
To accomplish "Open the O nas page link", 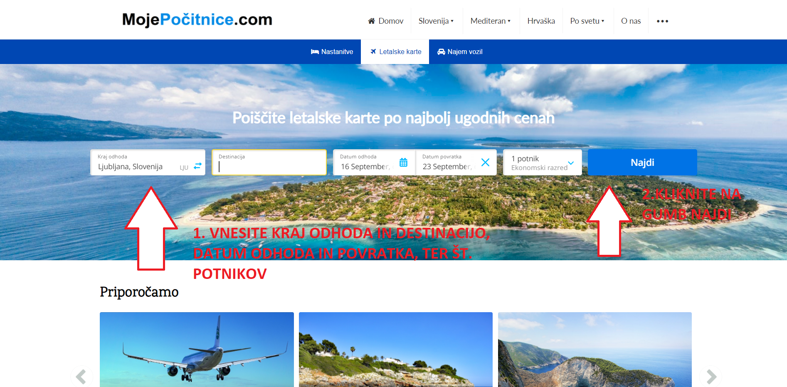I will pos(631,21).
